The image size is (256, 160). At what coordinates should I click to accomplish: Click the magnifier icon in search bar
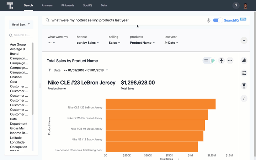48,20
